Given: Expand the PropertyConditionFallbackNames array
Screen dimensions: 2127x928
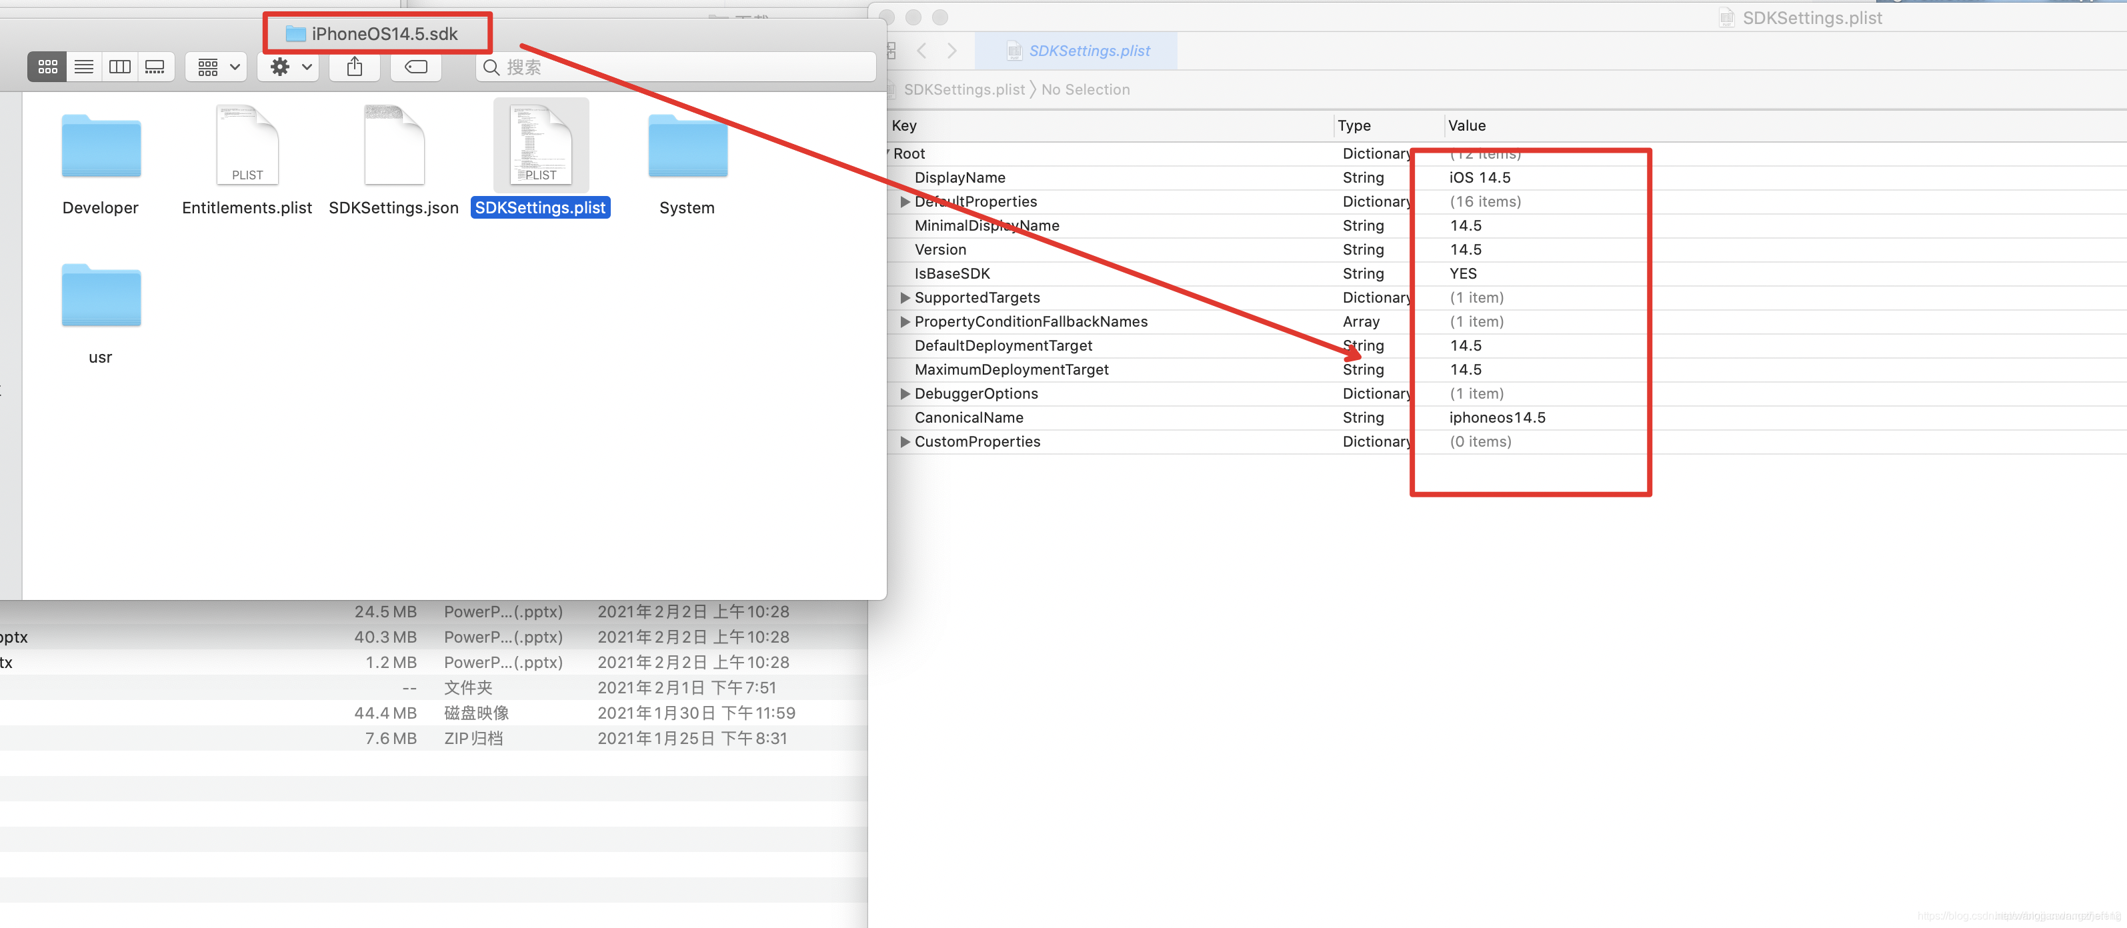Looking at the screenshot, I should point(905,321).
